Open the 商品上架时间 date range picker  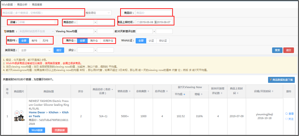(155, 22)
